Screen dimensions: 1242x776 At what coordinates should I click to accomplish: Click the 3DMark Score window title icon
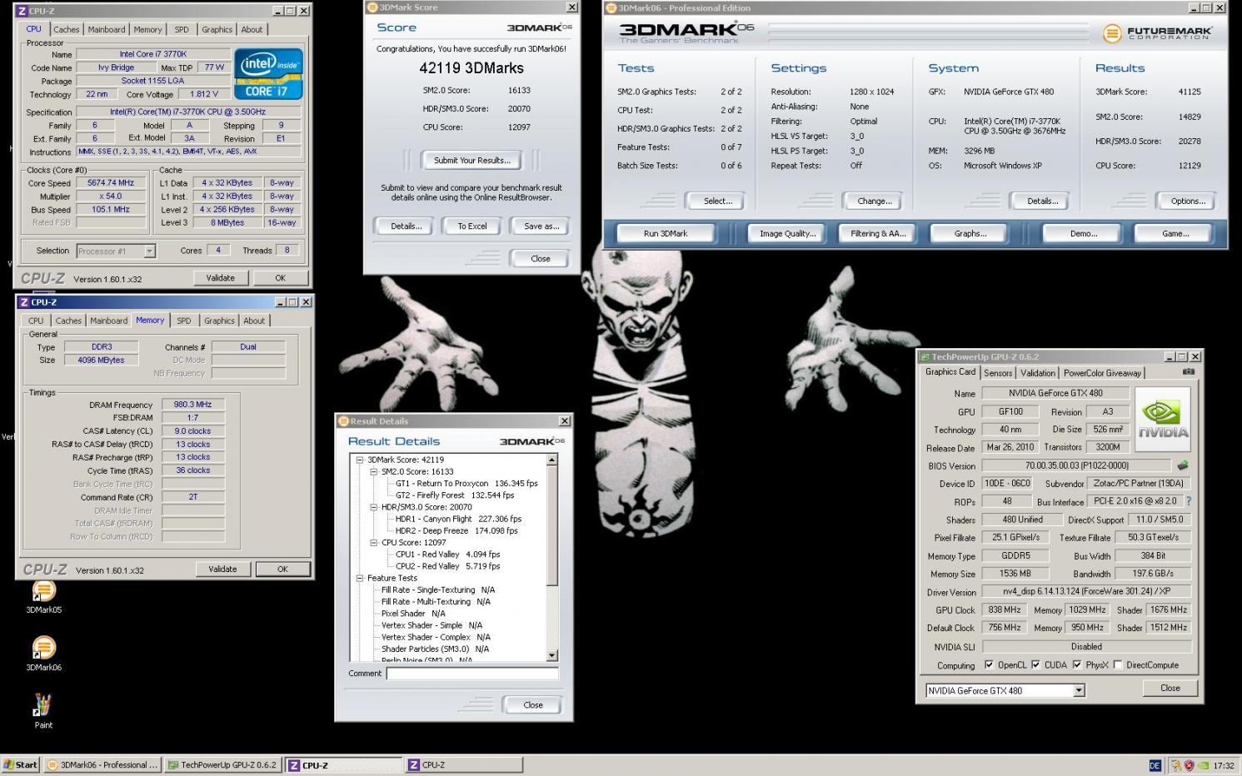pos(372,7)
